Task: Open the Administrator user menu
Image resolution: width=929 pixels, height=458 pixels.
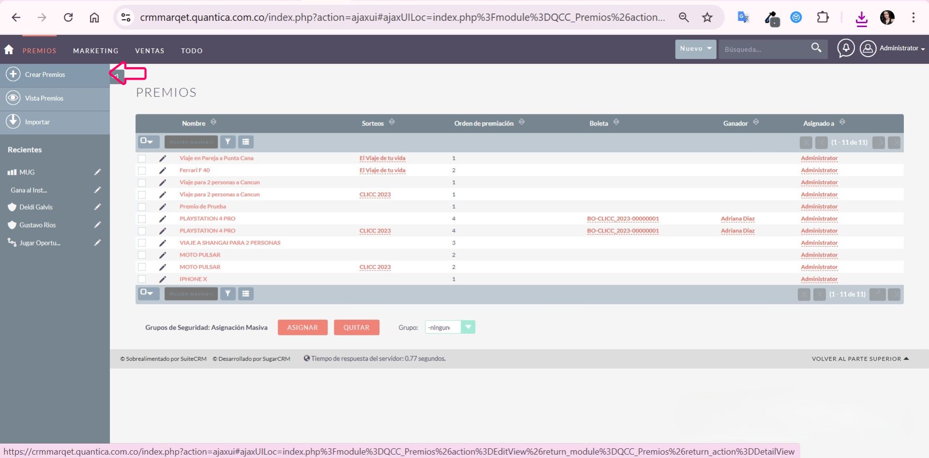Action: [893, 48]
